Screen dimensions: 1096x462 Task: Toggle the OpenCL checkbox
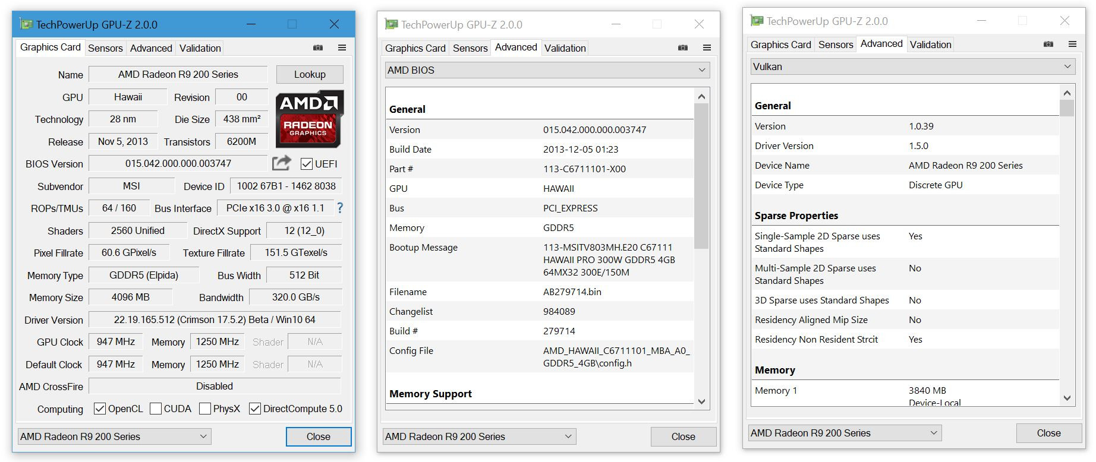click(100, 409)
